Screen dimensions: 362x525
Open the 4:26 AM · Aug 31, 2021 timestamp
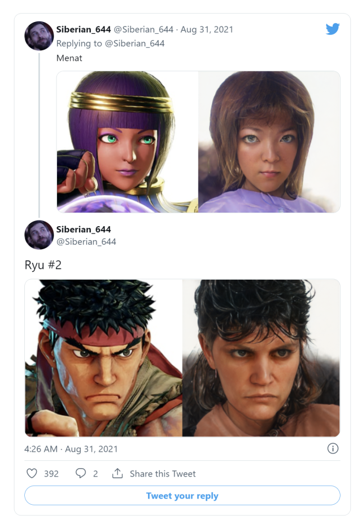71,449
